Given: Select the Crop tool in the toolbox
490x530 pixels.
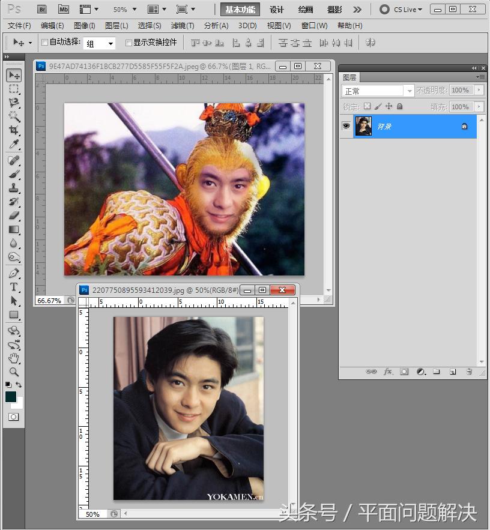Looking at the screenshot, I should click(x=14, y=130).
